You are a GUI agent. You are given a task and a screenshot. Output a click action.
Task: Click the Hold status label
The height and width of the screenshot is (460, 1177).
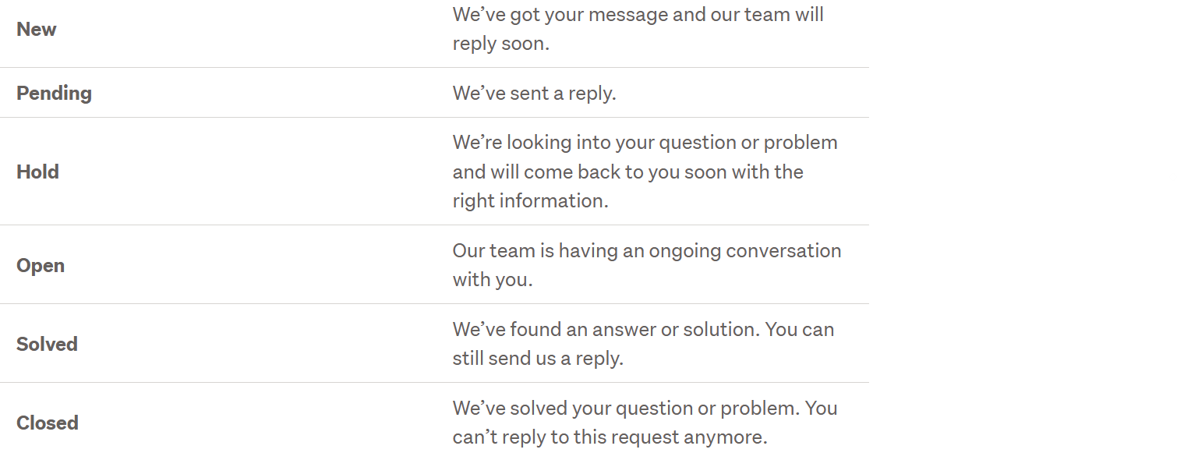point(37,172)
